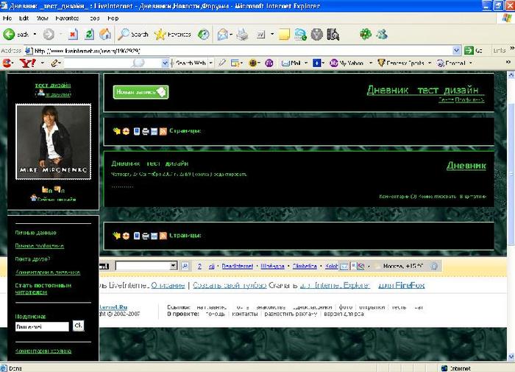Click the Yahoo toolbar highlighter icon
Viewport: 515px width, 372px height.
(222, 63)
